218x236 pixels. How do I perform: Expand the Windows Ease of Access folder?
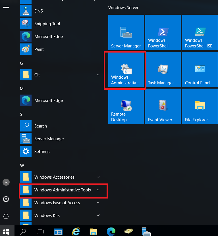click(98, 203)
